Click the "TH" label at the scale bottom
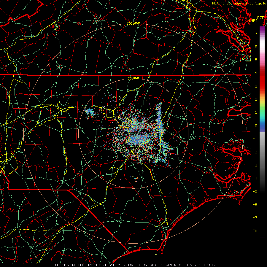267x267 pixels. (255, 231)
